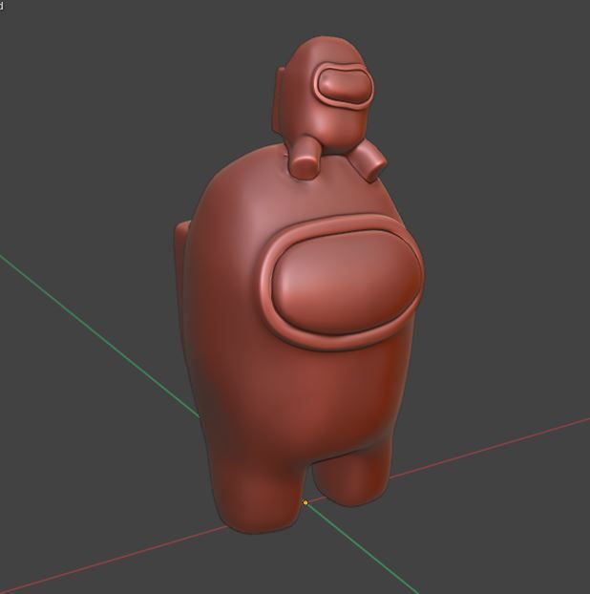Click the mini crewmate's backpack

point(280,98)
